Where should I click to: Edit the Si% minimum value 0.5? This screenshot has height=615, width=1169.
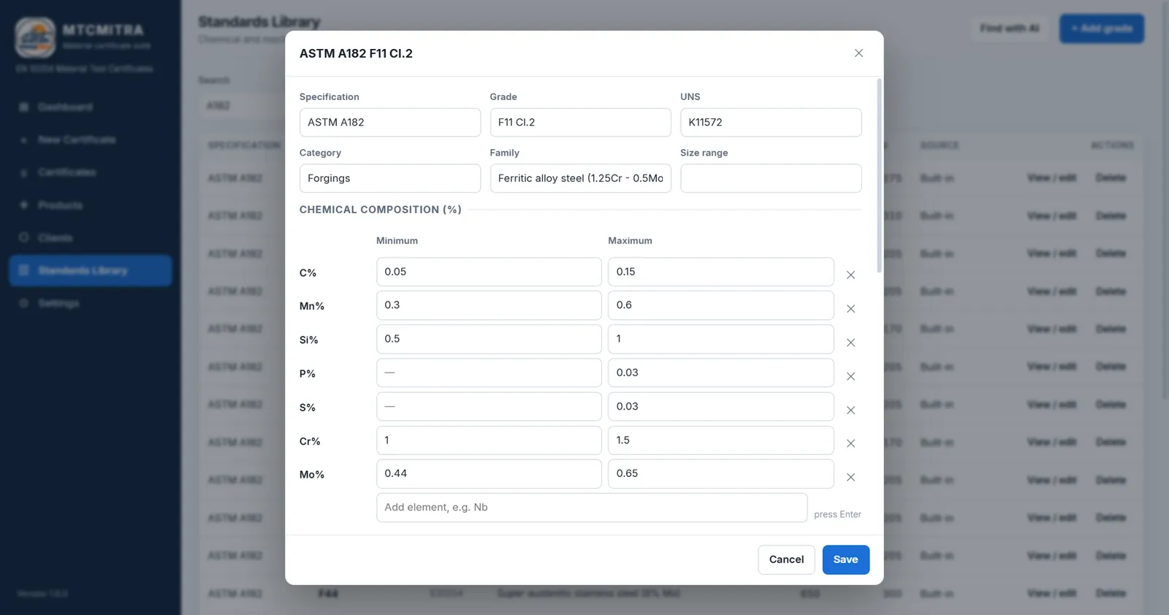489,339
